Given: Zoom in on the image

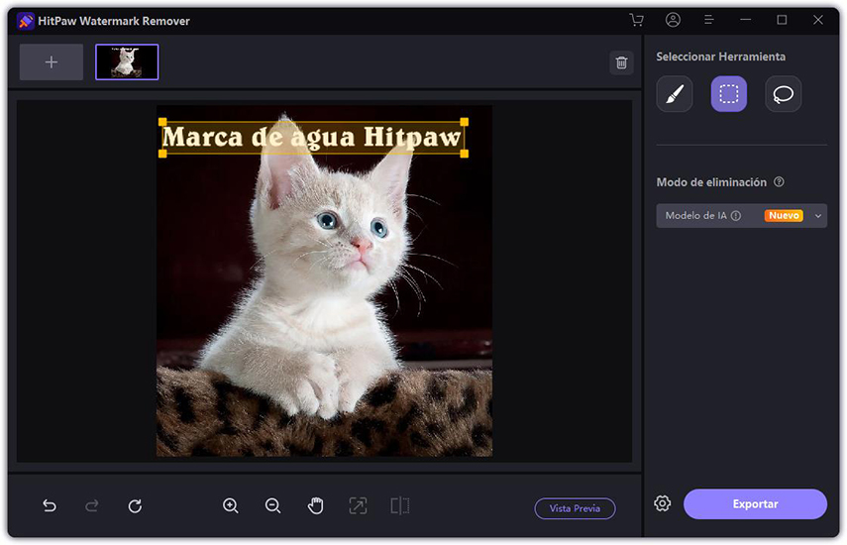Looking at the screenshot, I should [x=231, y=505].
